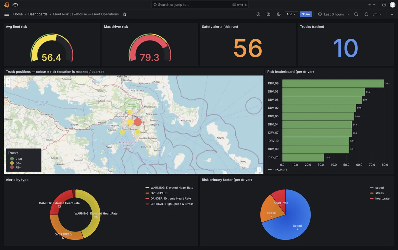398x250 pixels.
Task: Open Alerts by type panel title
Action: 17,180
